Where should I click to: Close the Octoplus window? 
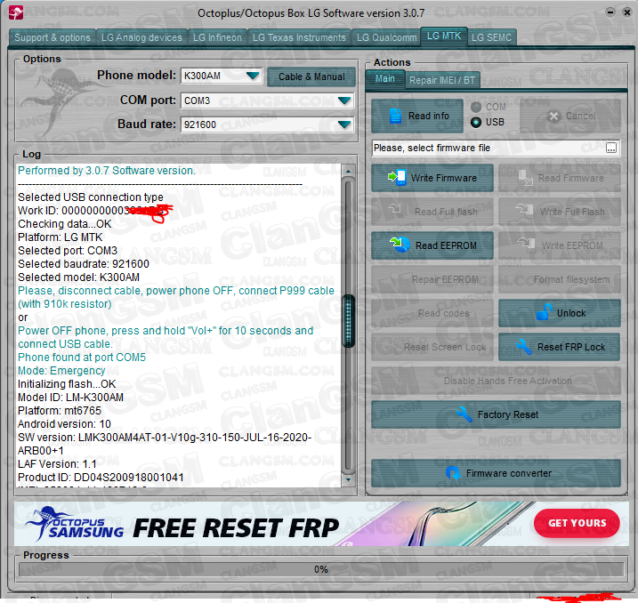[x=627, y=12]
